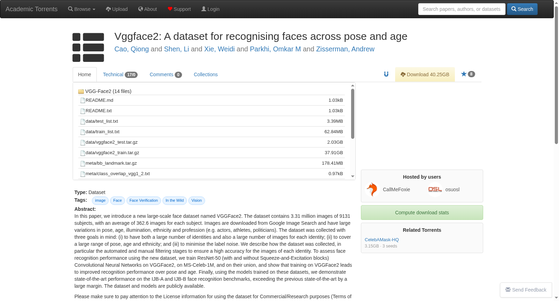
Task: Bookmark the dataset with the star icon
Action: tap(464, 74)
